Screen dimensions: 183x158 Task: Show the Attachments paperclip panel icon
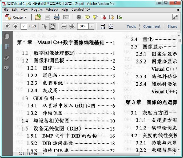coord(7,57)
